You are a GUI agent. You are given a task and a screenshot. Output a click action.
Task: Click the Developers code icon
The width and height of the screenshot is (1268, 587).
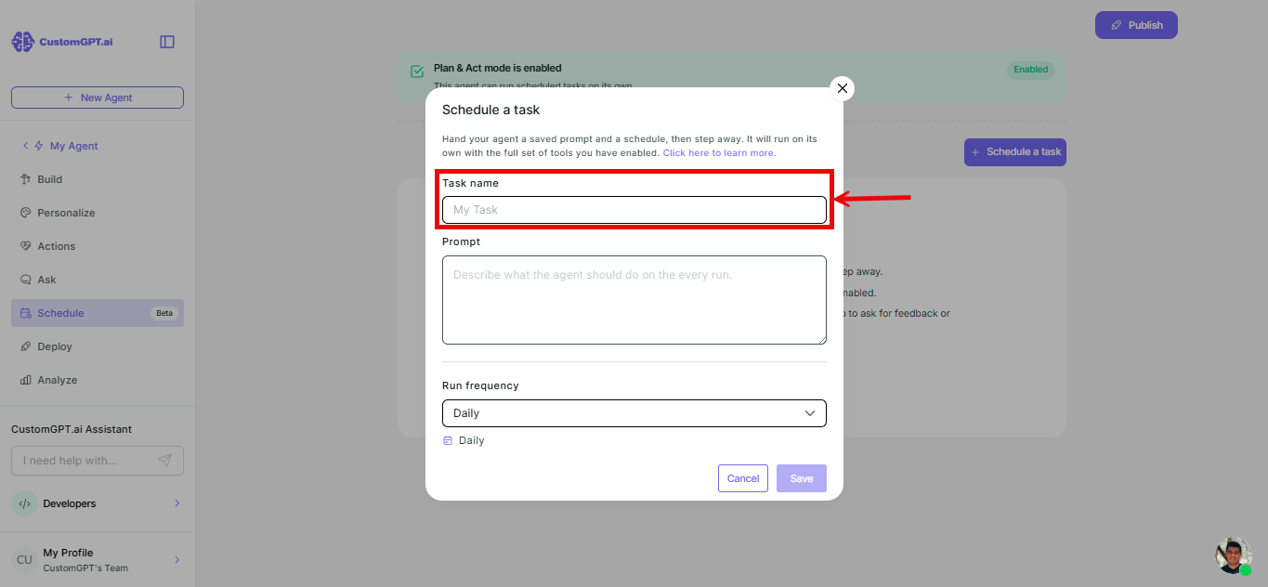click(24, 503)
